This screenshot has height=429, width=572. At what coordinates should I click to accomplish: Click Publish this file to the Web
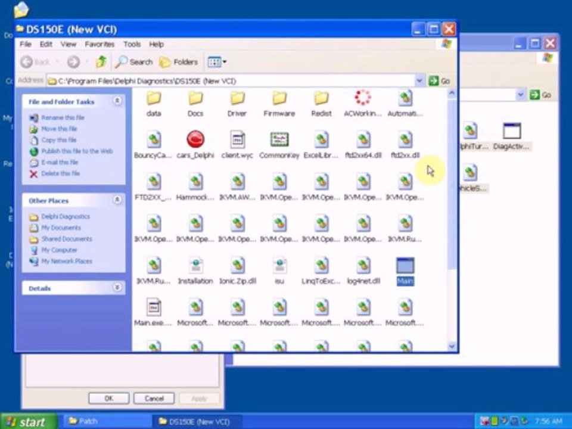pyautogui.click(x=77, y=151)
